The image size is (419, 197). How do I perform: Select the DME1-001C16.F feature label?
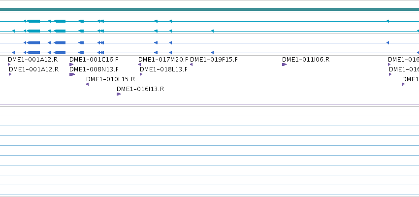(x=94, y=59)
